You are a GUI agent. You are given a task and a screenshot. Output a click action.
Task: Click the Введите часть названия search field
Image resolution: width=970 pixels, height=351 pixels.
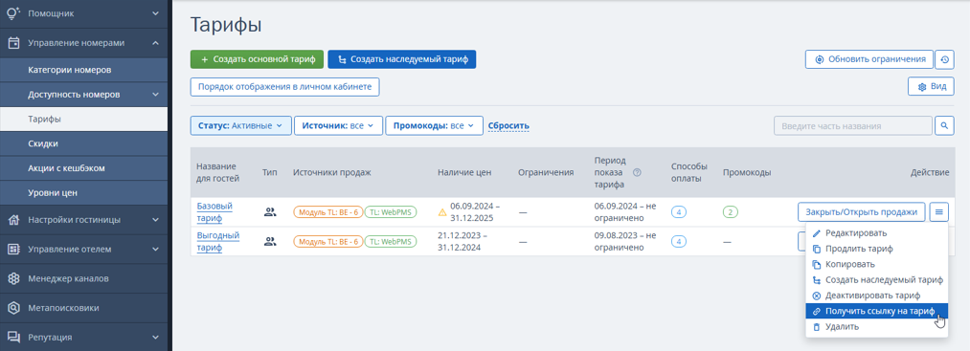[852, 125]
